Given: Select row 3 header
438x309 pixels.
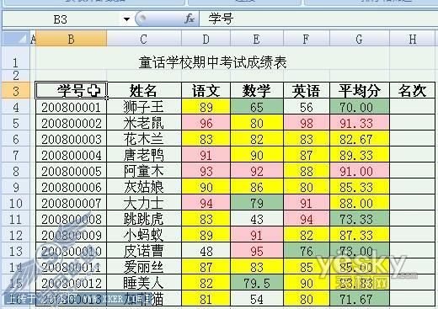Looking at the screenshot, I should pyautogui.click(x=16, y=91).
